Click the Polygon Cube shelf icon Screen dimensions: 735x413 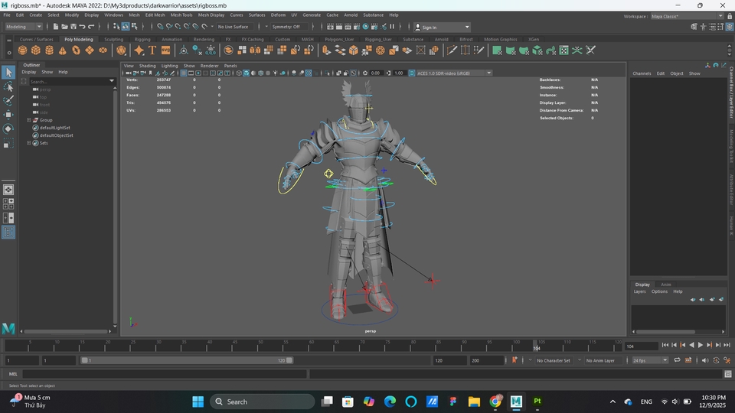pyautogui.click(x=36, y=50)
